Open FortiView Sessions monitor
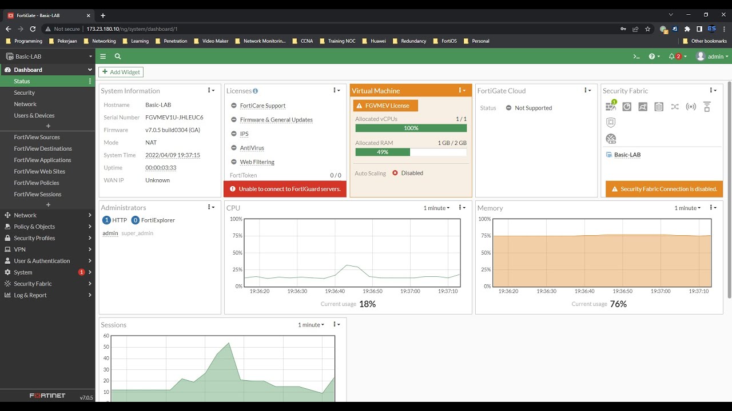This screenshot has height=411, width=732. (48, 194)
